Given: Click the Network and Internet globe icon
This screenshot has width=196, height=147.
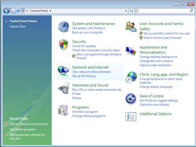Looking at the screenshot, I should pos(63,71).
